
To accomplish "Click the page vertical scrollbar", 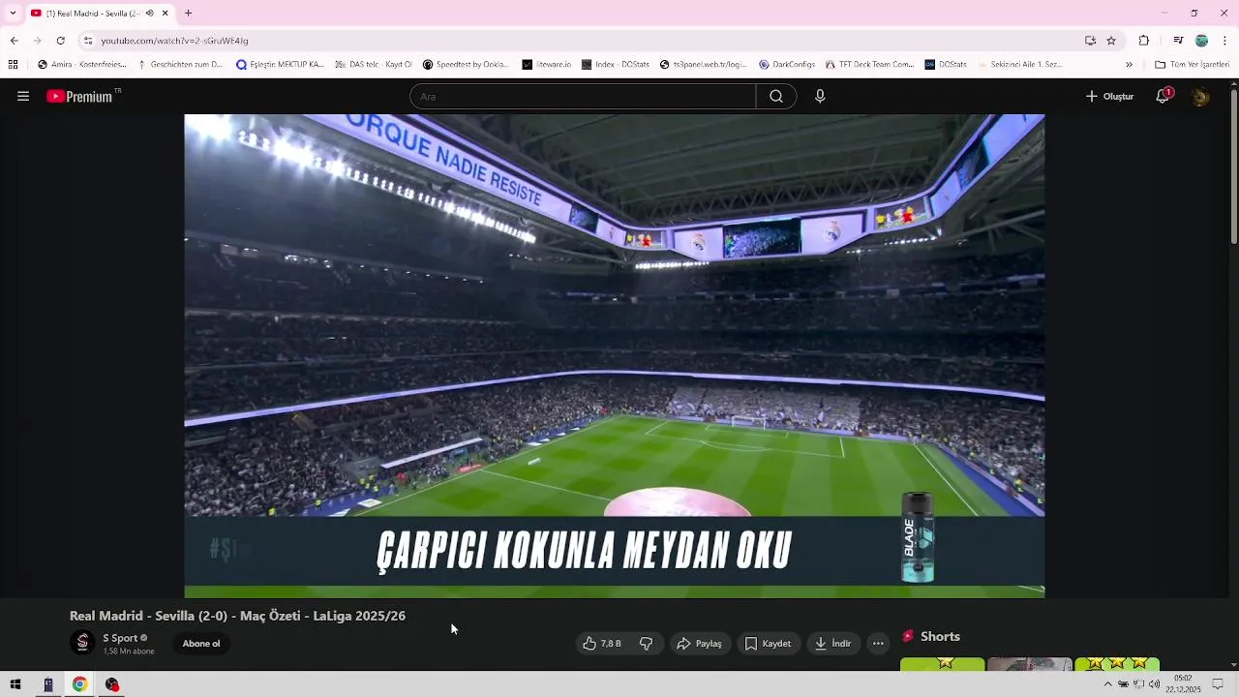I will click(1233, 165).
